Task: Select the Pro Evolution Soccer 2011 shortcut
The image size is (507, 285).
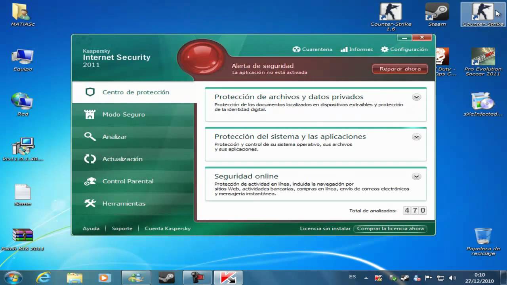Action: (x=482, y=62)
